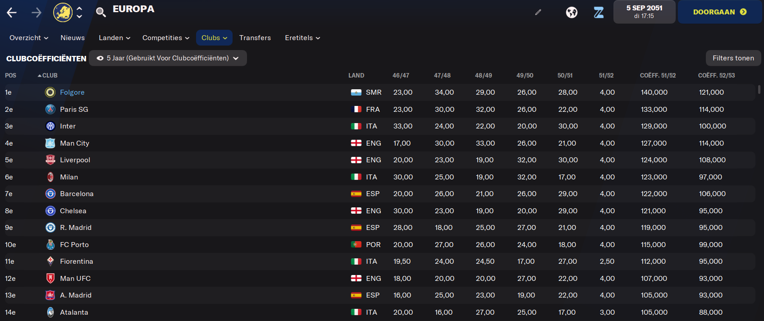Click the Barcelona club crest
The image size is (764, 321).
tap(50, 194)
